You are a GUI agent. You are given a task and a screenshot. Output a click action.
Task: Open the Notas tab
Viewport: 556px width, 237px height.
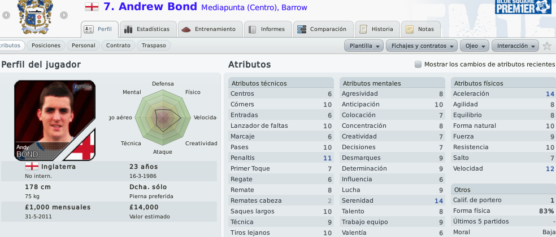[421, 29]
